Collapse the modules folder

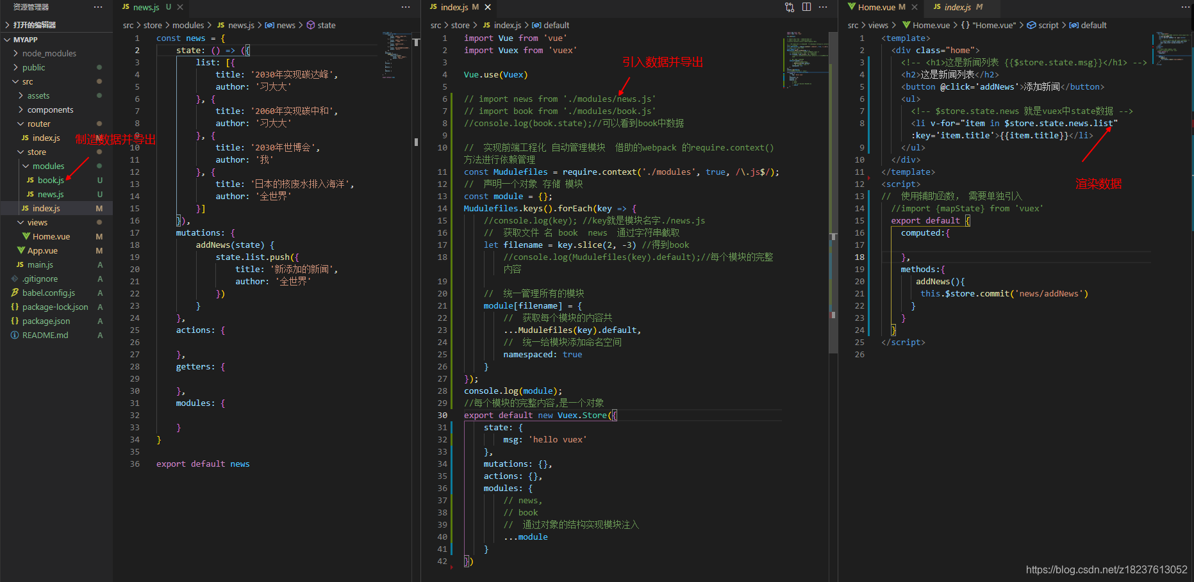click(49, 166)
